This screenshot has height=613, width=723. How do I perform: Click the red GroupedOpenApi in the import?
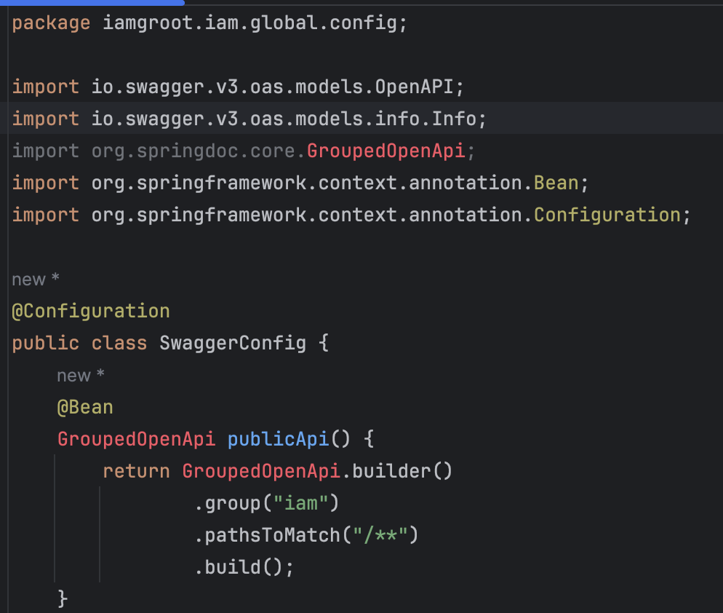tap(386, 151)
